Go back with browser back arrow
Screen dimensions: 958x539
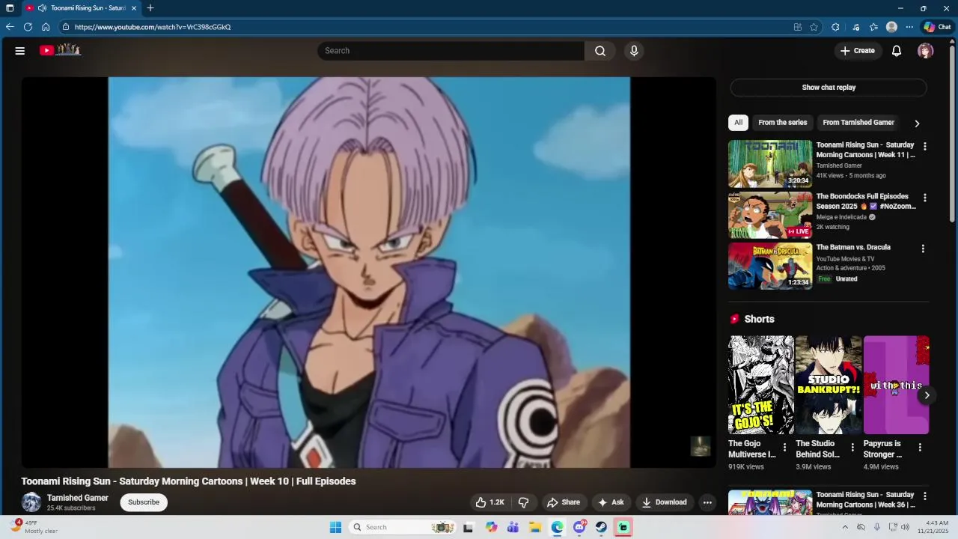coord(10,27)
